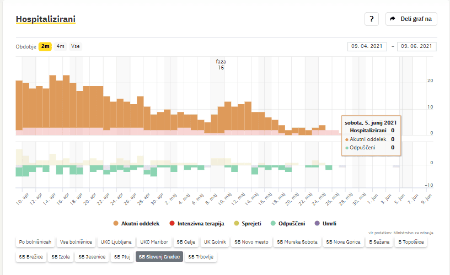Show all data with Vse period
The height and width of the screenshot is (275, 450).
(75, 46)
